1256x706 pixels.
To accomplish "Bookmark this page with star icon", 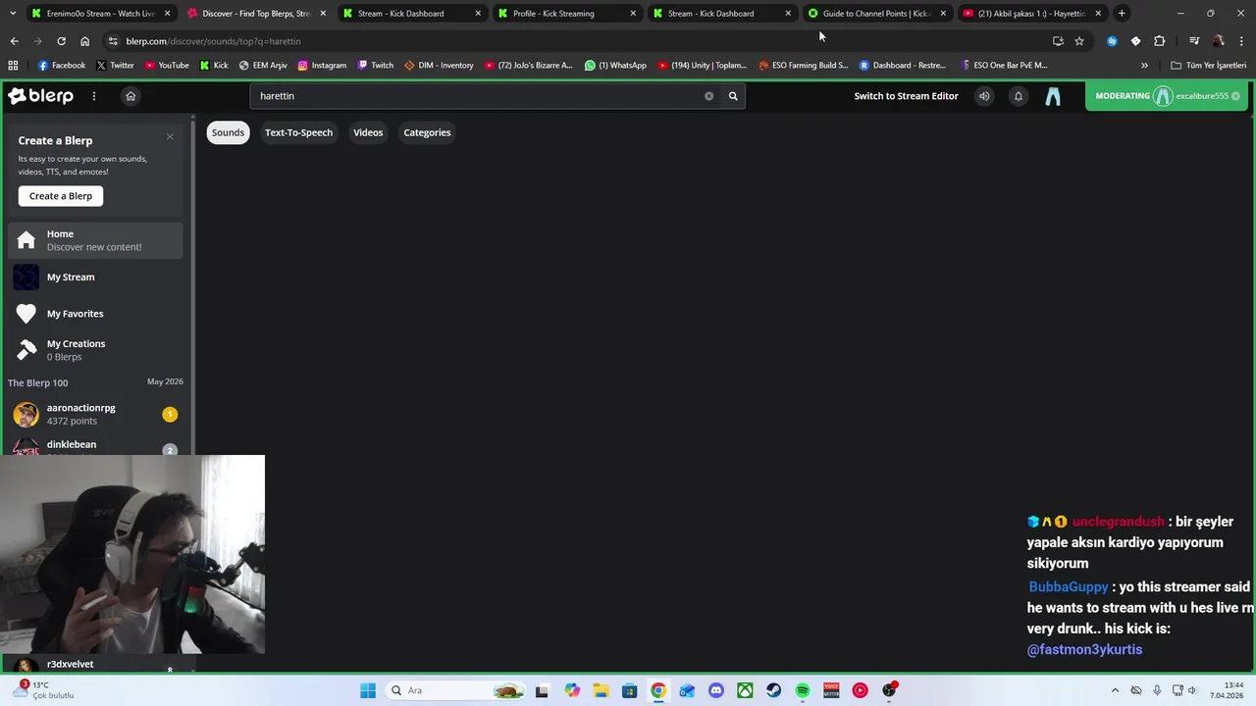I will coord(1079,41).
